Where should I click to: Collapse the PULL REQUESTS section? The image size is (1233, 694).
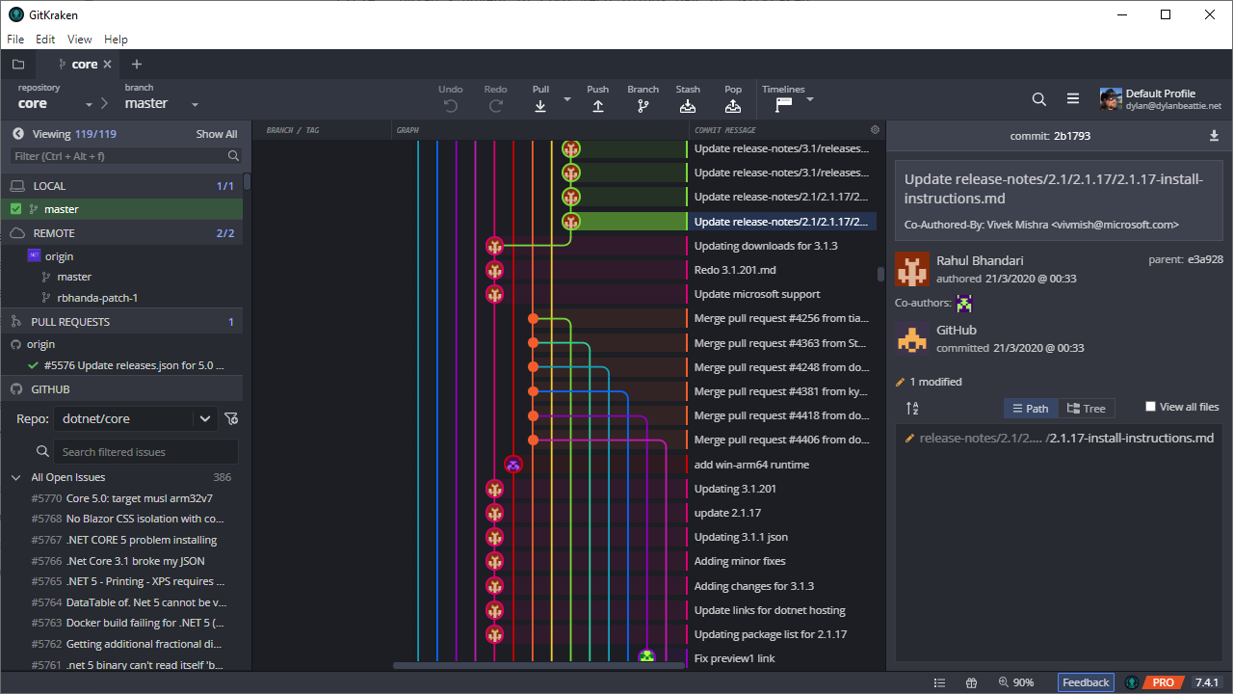click(x=121, y=322)
